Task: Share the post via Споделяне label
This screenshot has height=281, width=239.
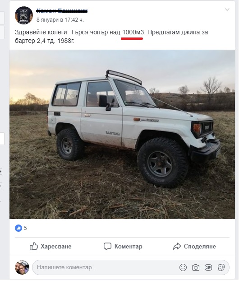Action: coord(200,246)
